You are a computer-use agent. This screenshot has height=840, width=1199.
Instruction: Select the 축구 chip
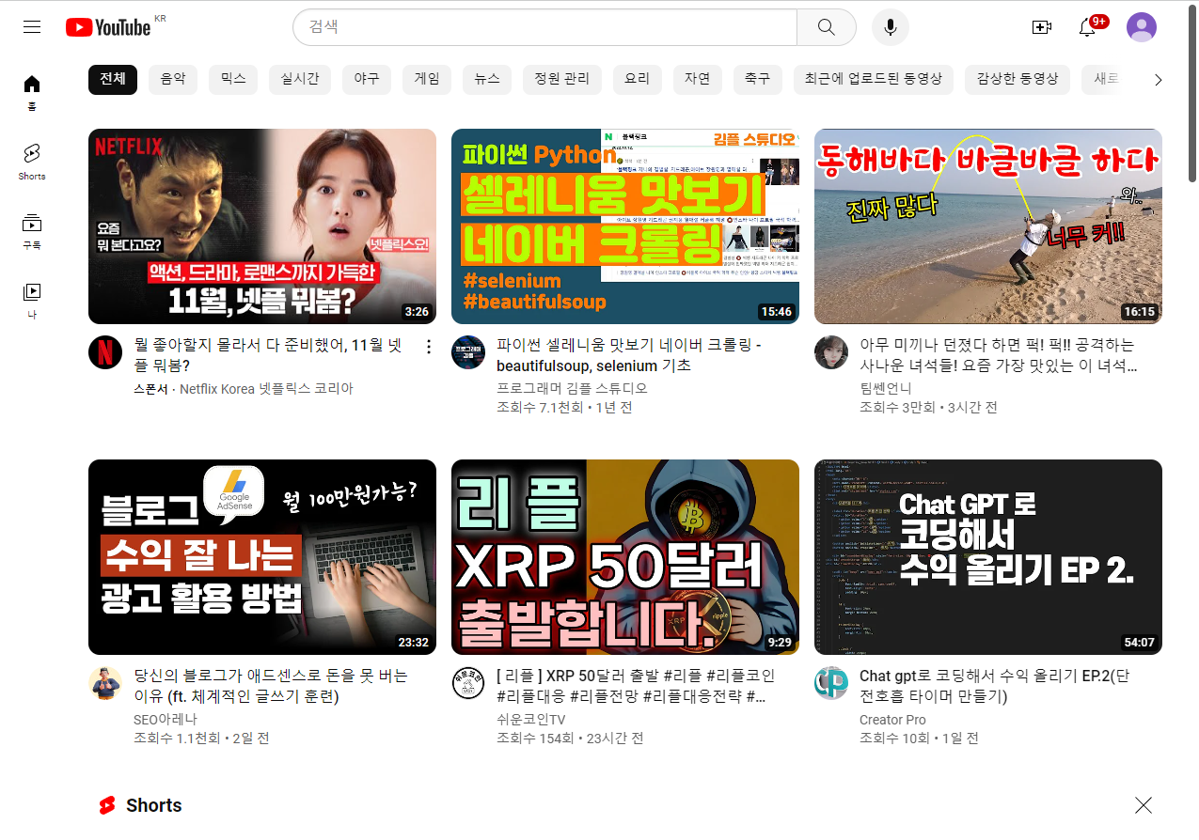[758, 79]
